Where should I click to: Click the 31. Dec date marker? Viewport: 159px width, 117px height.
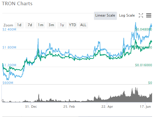point(31,107)
